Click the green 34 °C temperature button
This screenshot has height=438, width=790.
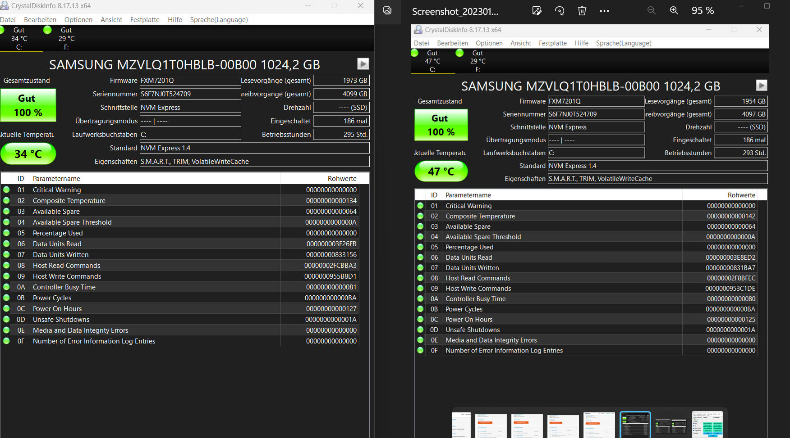pyautogui.click(x=28, y=154)
